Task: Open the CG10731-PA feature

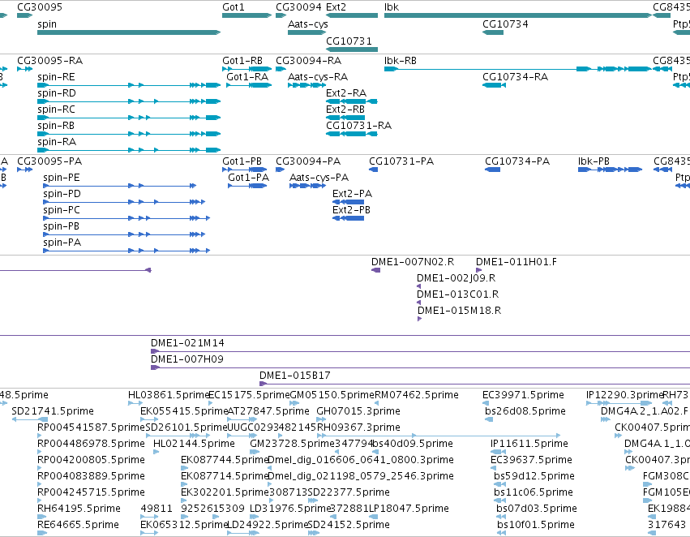Action: (373, 170)
